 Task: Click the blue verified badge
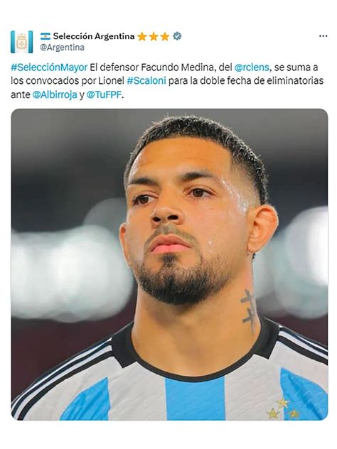pos(177,36)
